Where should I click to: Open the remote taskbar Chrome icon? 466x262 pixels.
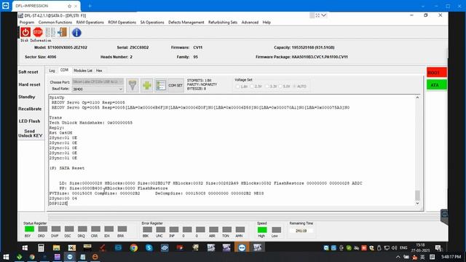coord(133,247)
